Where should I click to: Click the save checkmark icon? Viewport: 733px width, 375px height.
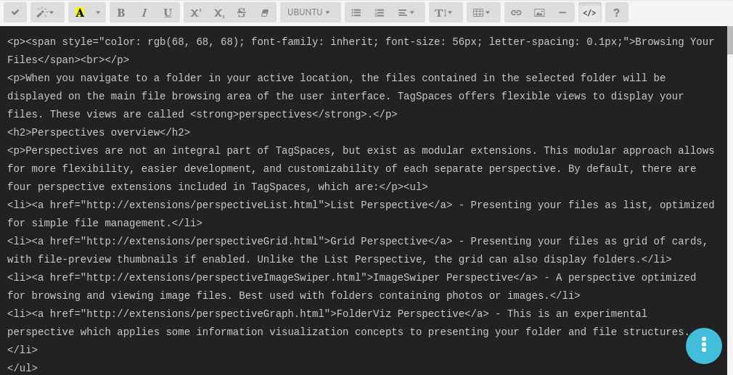tap(15, 12)
